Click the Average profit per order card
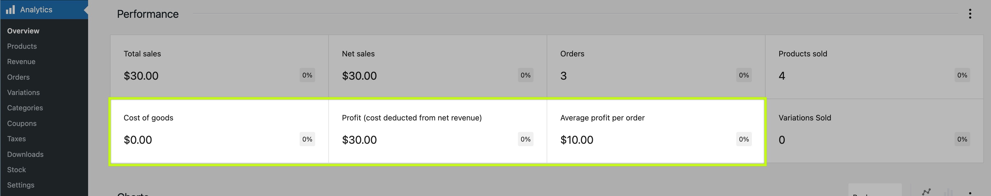This screenshot has height=196, width=991. [x=656, y=130]
